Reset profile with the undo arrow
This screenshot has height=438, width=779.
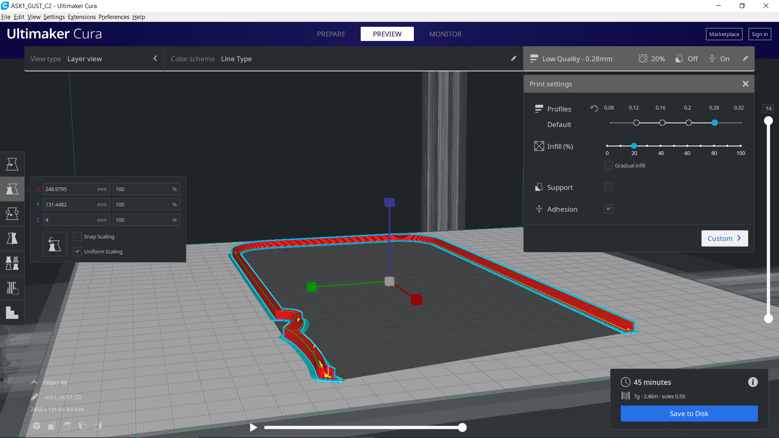click(x=594, y=109)
